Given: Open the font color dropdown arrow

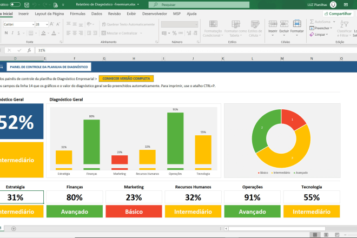Looking at the screenshot, I should pyautogui.click(x=59, y=33).
